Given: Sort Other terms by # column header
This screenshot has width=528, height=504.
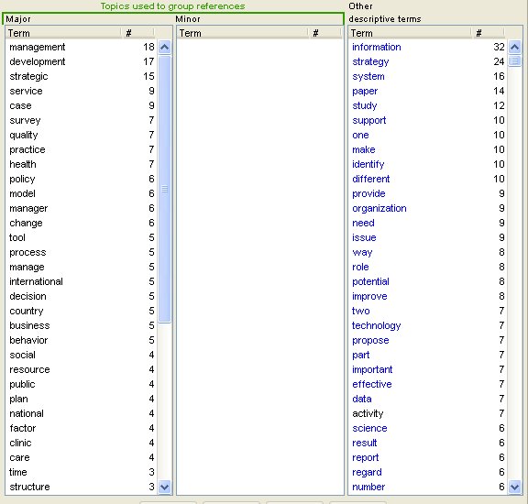Looking at the screenshot, I should pos(488,33).
